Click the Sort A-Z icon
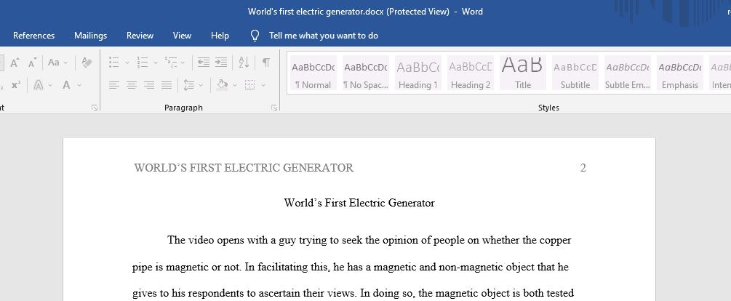This screenshot has width=731, height=301. click(x=244, y=63)
